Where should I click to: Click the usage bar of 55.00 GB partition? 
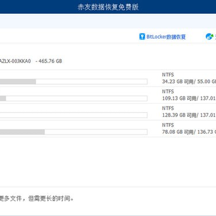pyautogui.click(x=74, y=82)
